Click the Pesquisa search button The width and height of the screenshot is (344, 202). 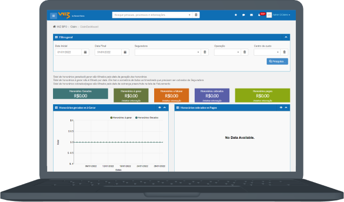pos(277,62)
